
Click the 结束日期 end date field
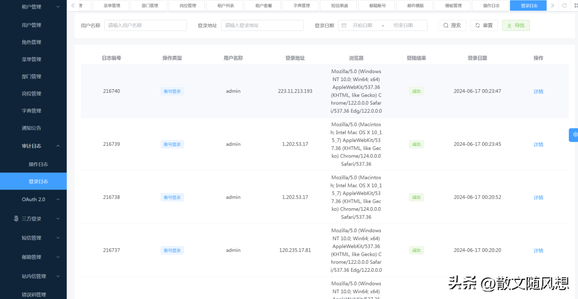[x=403, y=26]
